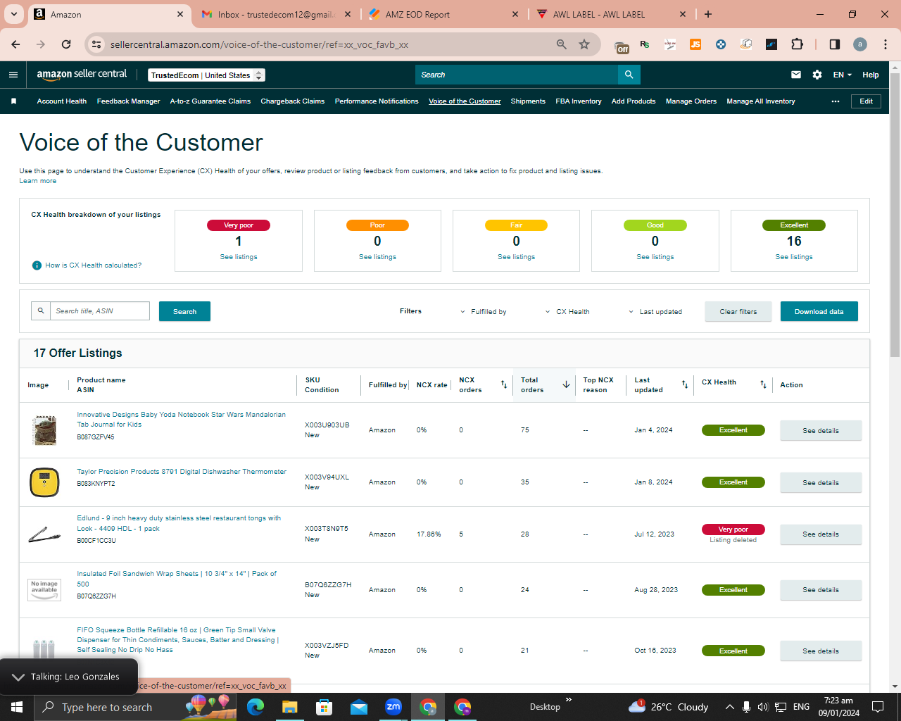Open the more options ellipsis in nav bar
The image size is (901, 721).
pyautogui.click(x=836, y=101)
